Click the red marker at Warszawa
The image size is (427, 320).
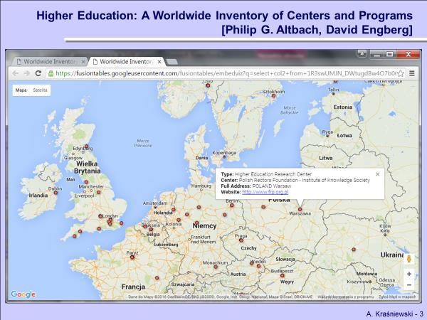[300, 209]
